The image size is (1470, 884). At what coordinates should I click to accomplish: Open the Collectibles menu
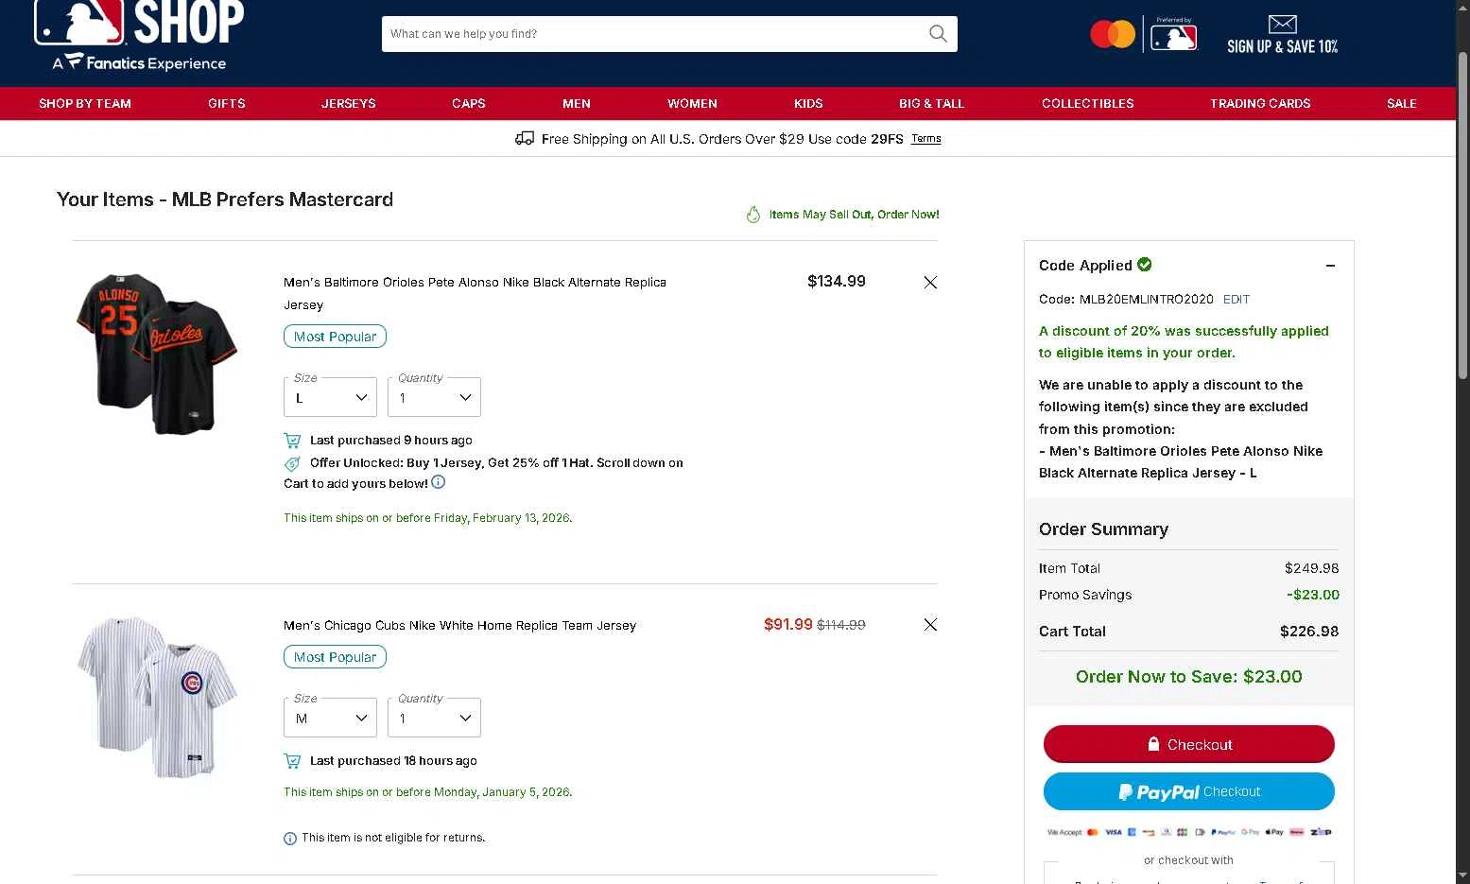[1088, 103]
